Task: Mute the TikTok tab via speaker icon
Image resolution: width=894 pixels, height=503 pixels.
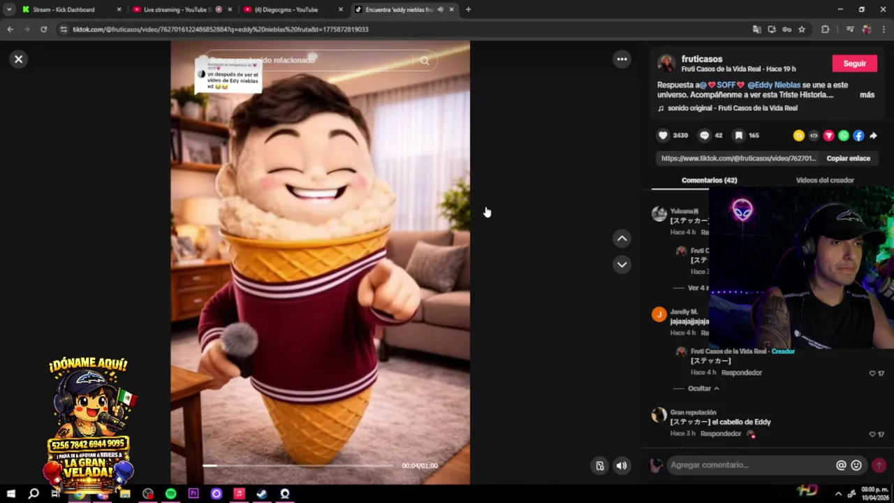Action: (440, 10)
